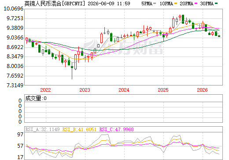Click the 10PMA legend label
The image size is (229, 160).
coord(166,4)
